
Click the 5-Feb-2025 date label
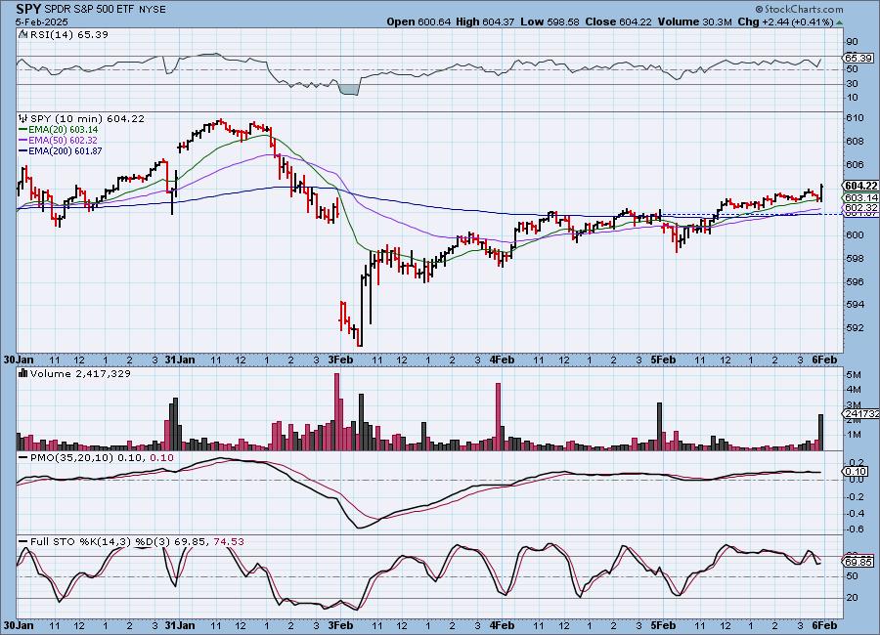(x=41, y=21)
